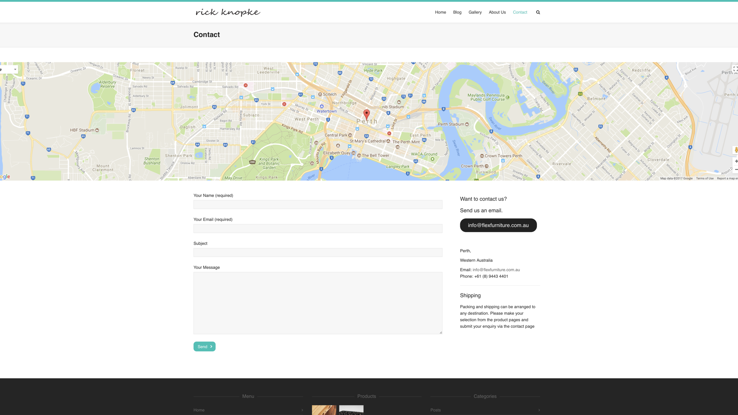Toggle the map fullscreen view icon

click(735, 69)
